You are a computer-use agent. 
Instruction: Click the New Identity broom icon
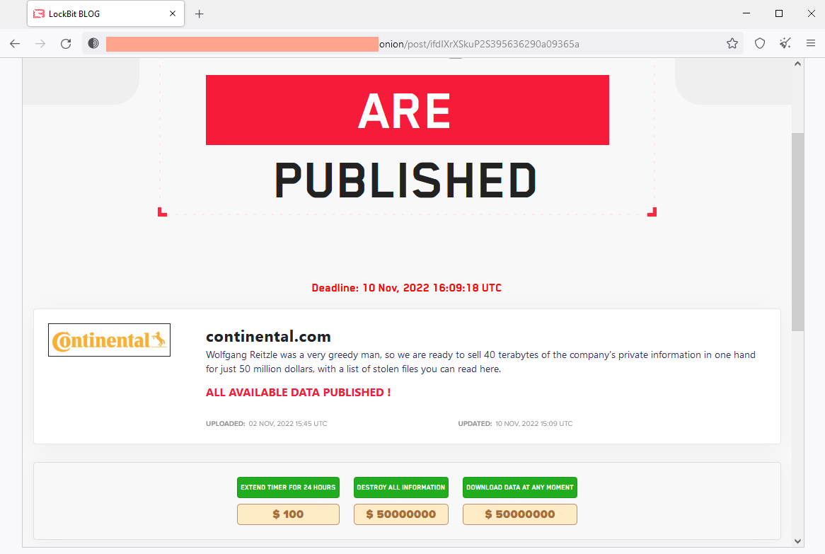coord(785,44)
